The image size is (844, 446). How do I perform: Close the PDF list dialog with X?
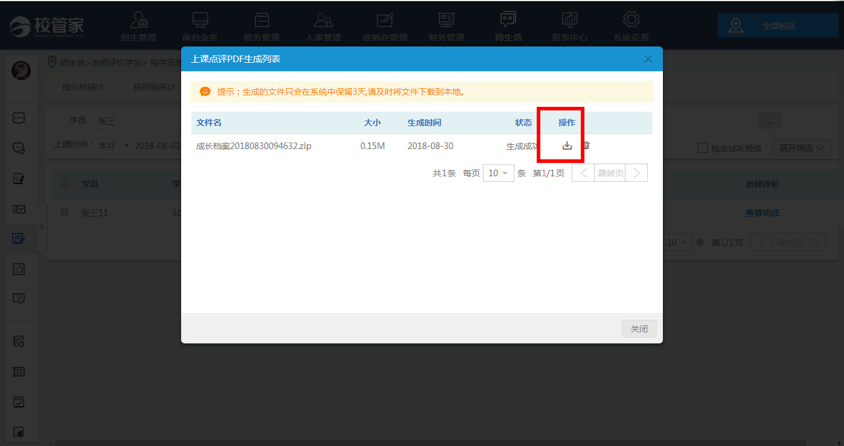[648, 59]
